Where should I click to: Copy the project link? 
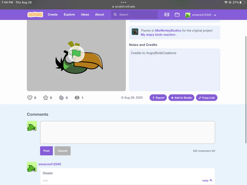(x=207, y=98)
